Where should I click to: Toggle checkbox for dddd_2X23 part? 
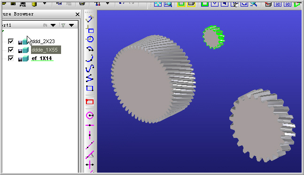pyautogui.click(x=11, y=41)
